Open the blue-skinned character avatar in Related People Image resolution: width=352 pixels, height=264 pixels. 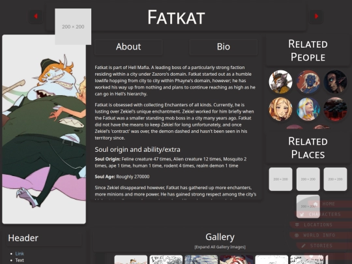(308, 81)
